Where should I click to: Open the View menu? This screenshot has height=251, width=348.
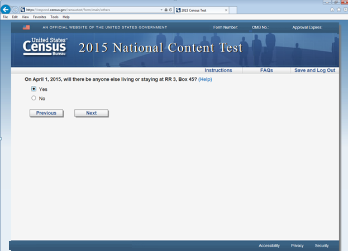[x=25, y=17]
